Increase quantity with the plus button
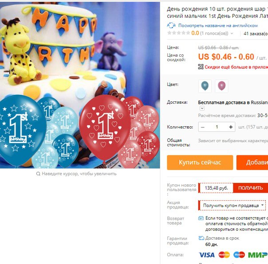 (231, 127)
